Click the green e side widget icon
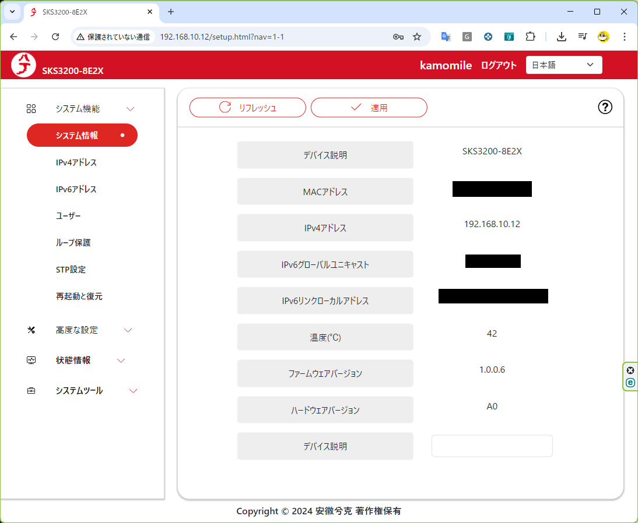 pos(630,383)
